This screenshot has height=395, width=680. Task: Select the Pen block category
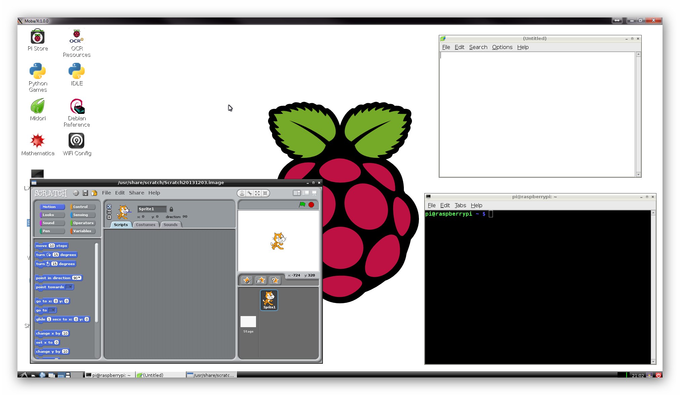point(52,231)
